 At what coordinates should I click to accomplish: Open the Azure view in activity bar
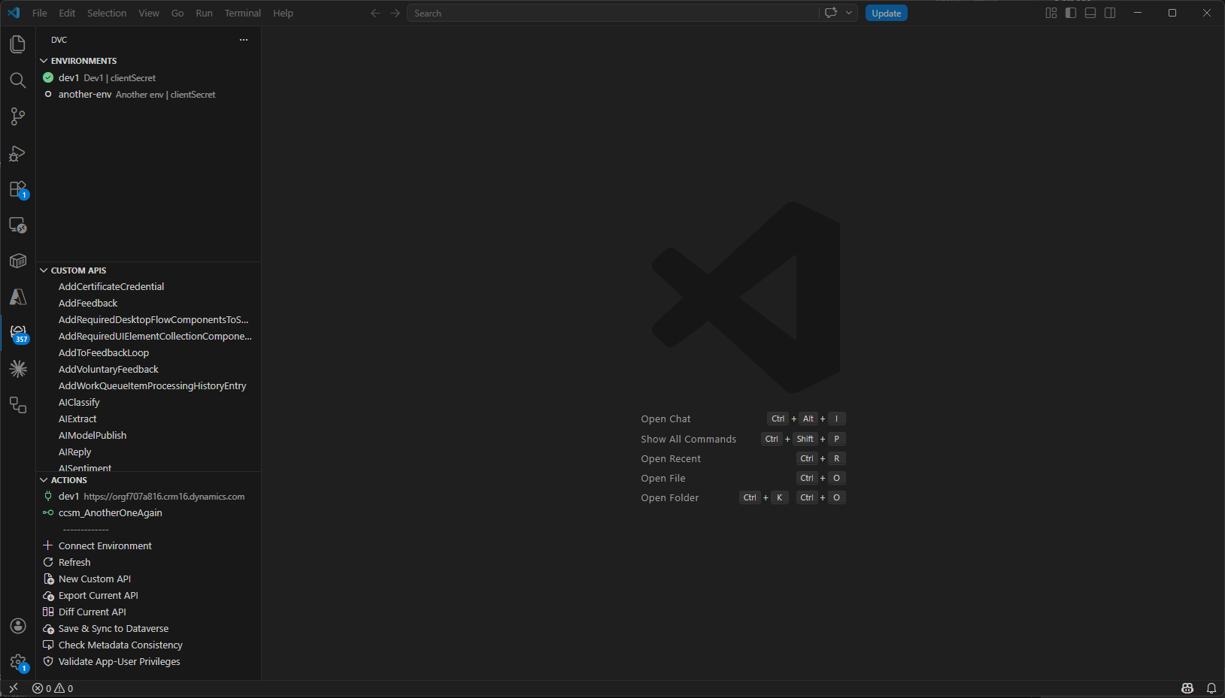(x=18, y=297)
